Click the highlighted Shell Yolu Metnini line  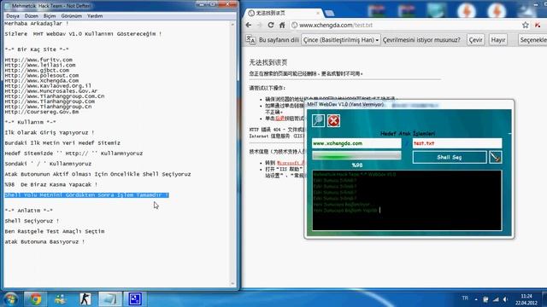(86, 195)
